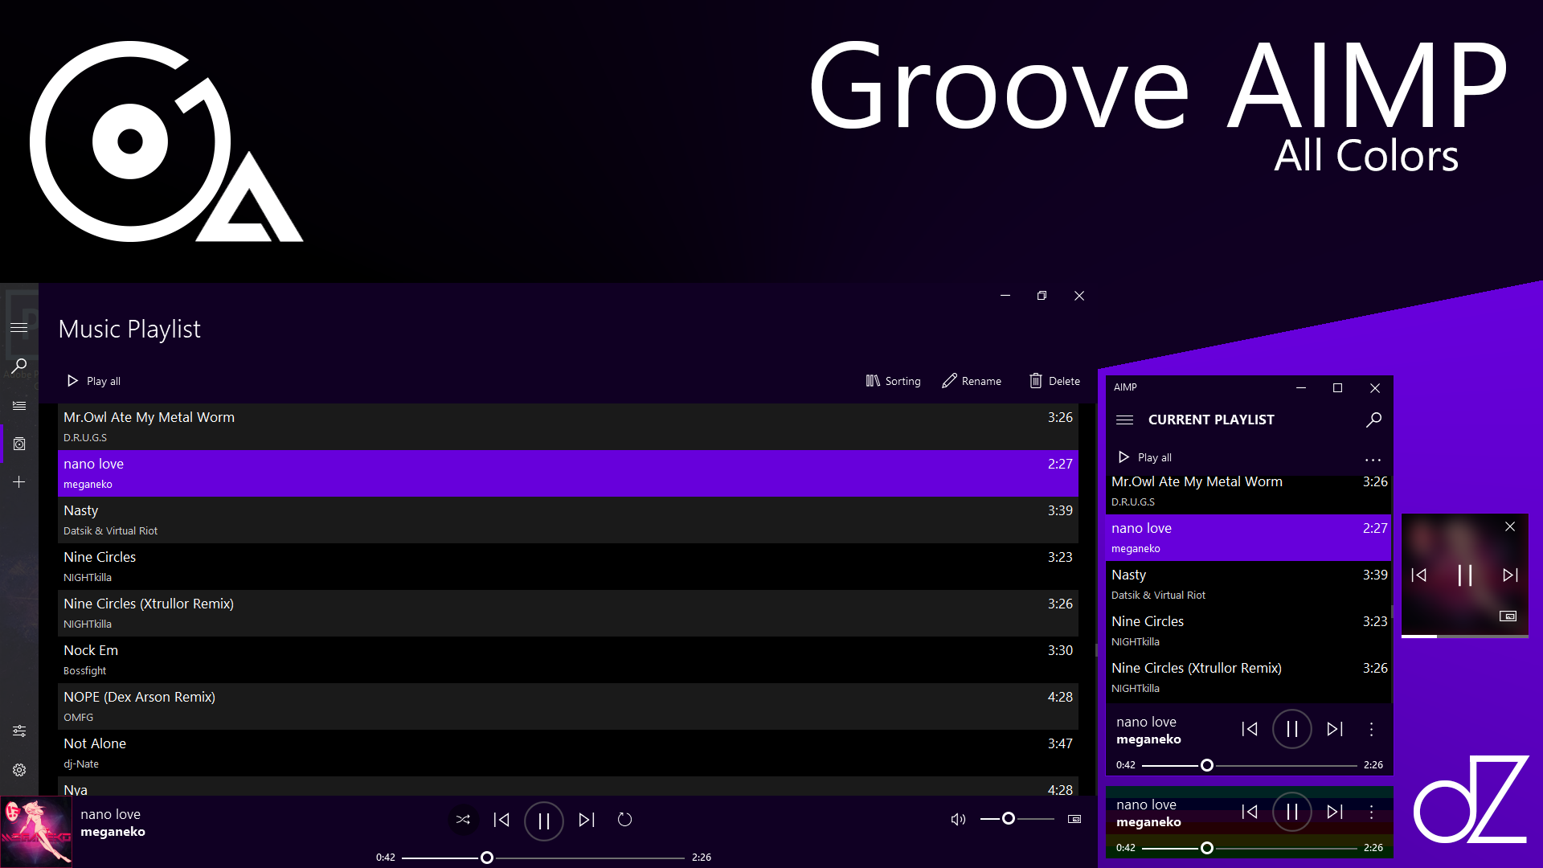Open hamburger menu beside CURRENT PLAYLIST
The height and width of the screenshot is (868, 1543).
click(x=1124, y=420)
